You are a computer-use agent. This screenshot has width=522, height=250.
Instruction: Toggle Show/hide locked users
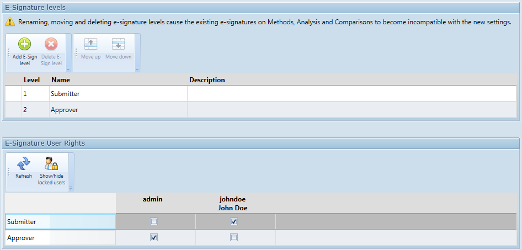51,171
